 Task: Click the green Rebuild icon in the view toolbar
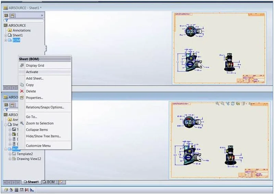(x=238, y=104)
